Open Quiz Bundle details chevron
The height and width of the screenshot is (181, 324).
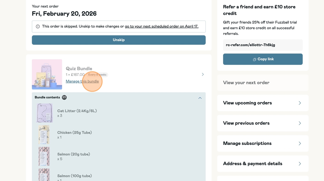click(x=203, y=74)
